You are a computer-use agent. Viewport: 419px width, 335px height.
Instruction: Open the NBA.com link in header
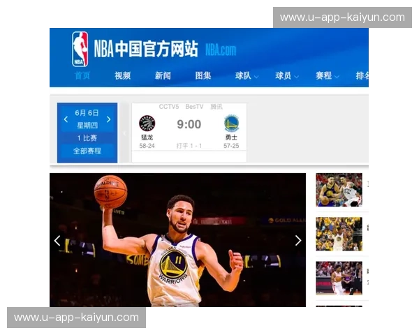(221, 50)
